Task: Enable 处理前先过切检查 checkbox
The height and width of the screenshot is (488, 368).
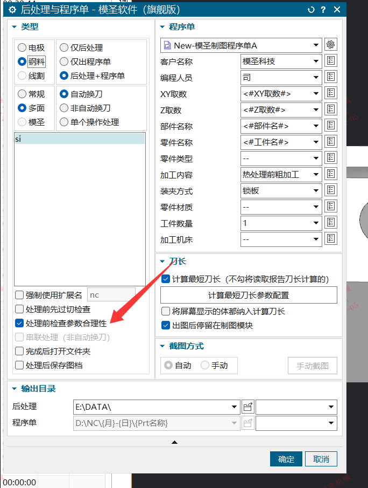Action: tap(19, 309)
